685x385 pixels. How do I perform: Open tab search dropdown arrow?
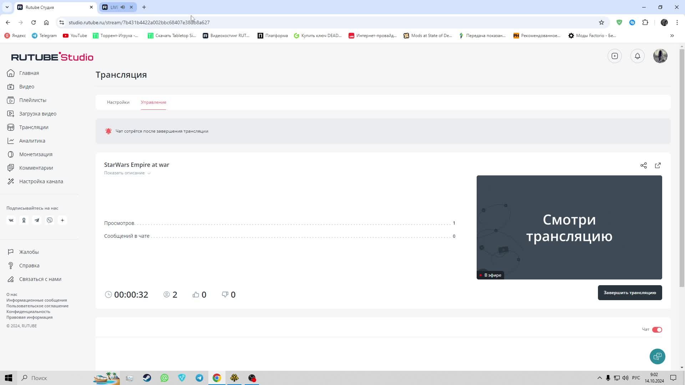pos(7,7)
